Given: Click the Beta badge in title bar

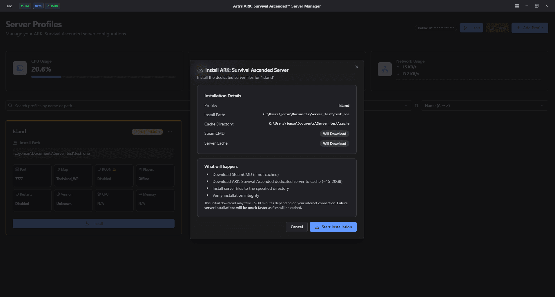Looking at the screenshot, I should pos(38,6).
